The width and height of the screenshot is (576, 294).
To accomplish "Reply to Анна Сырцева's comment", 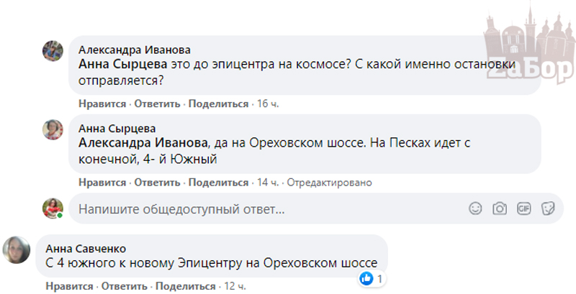I will [156, 183].
